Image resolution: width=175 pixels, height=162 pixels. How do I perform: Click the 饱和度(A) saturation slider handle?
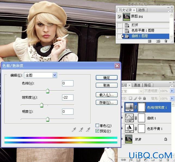click(x=42, y=105)
